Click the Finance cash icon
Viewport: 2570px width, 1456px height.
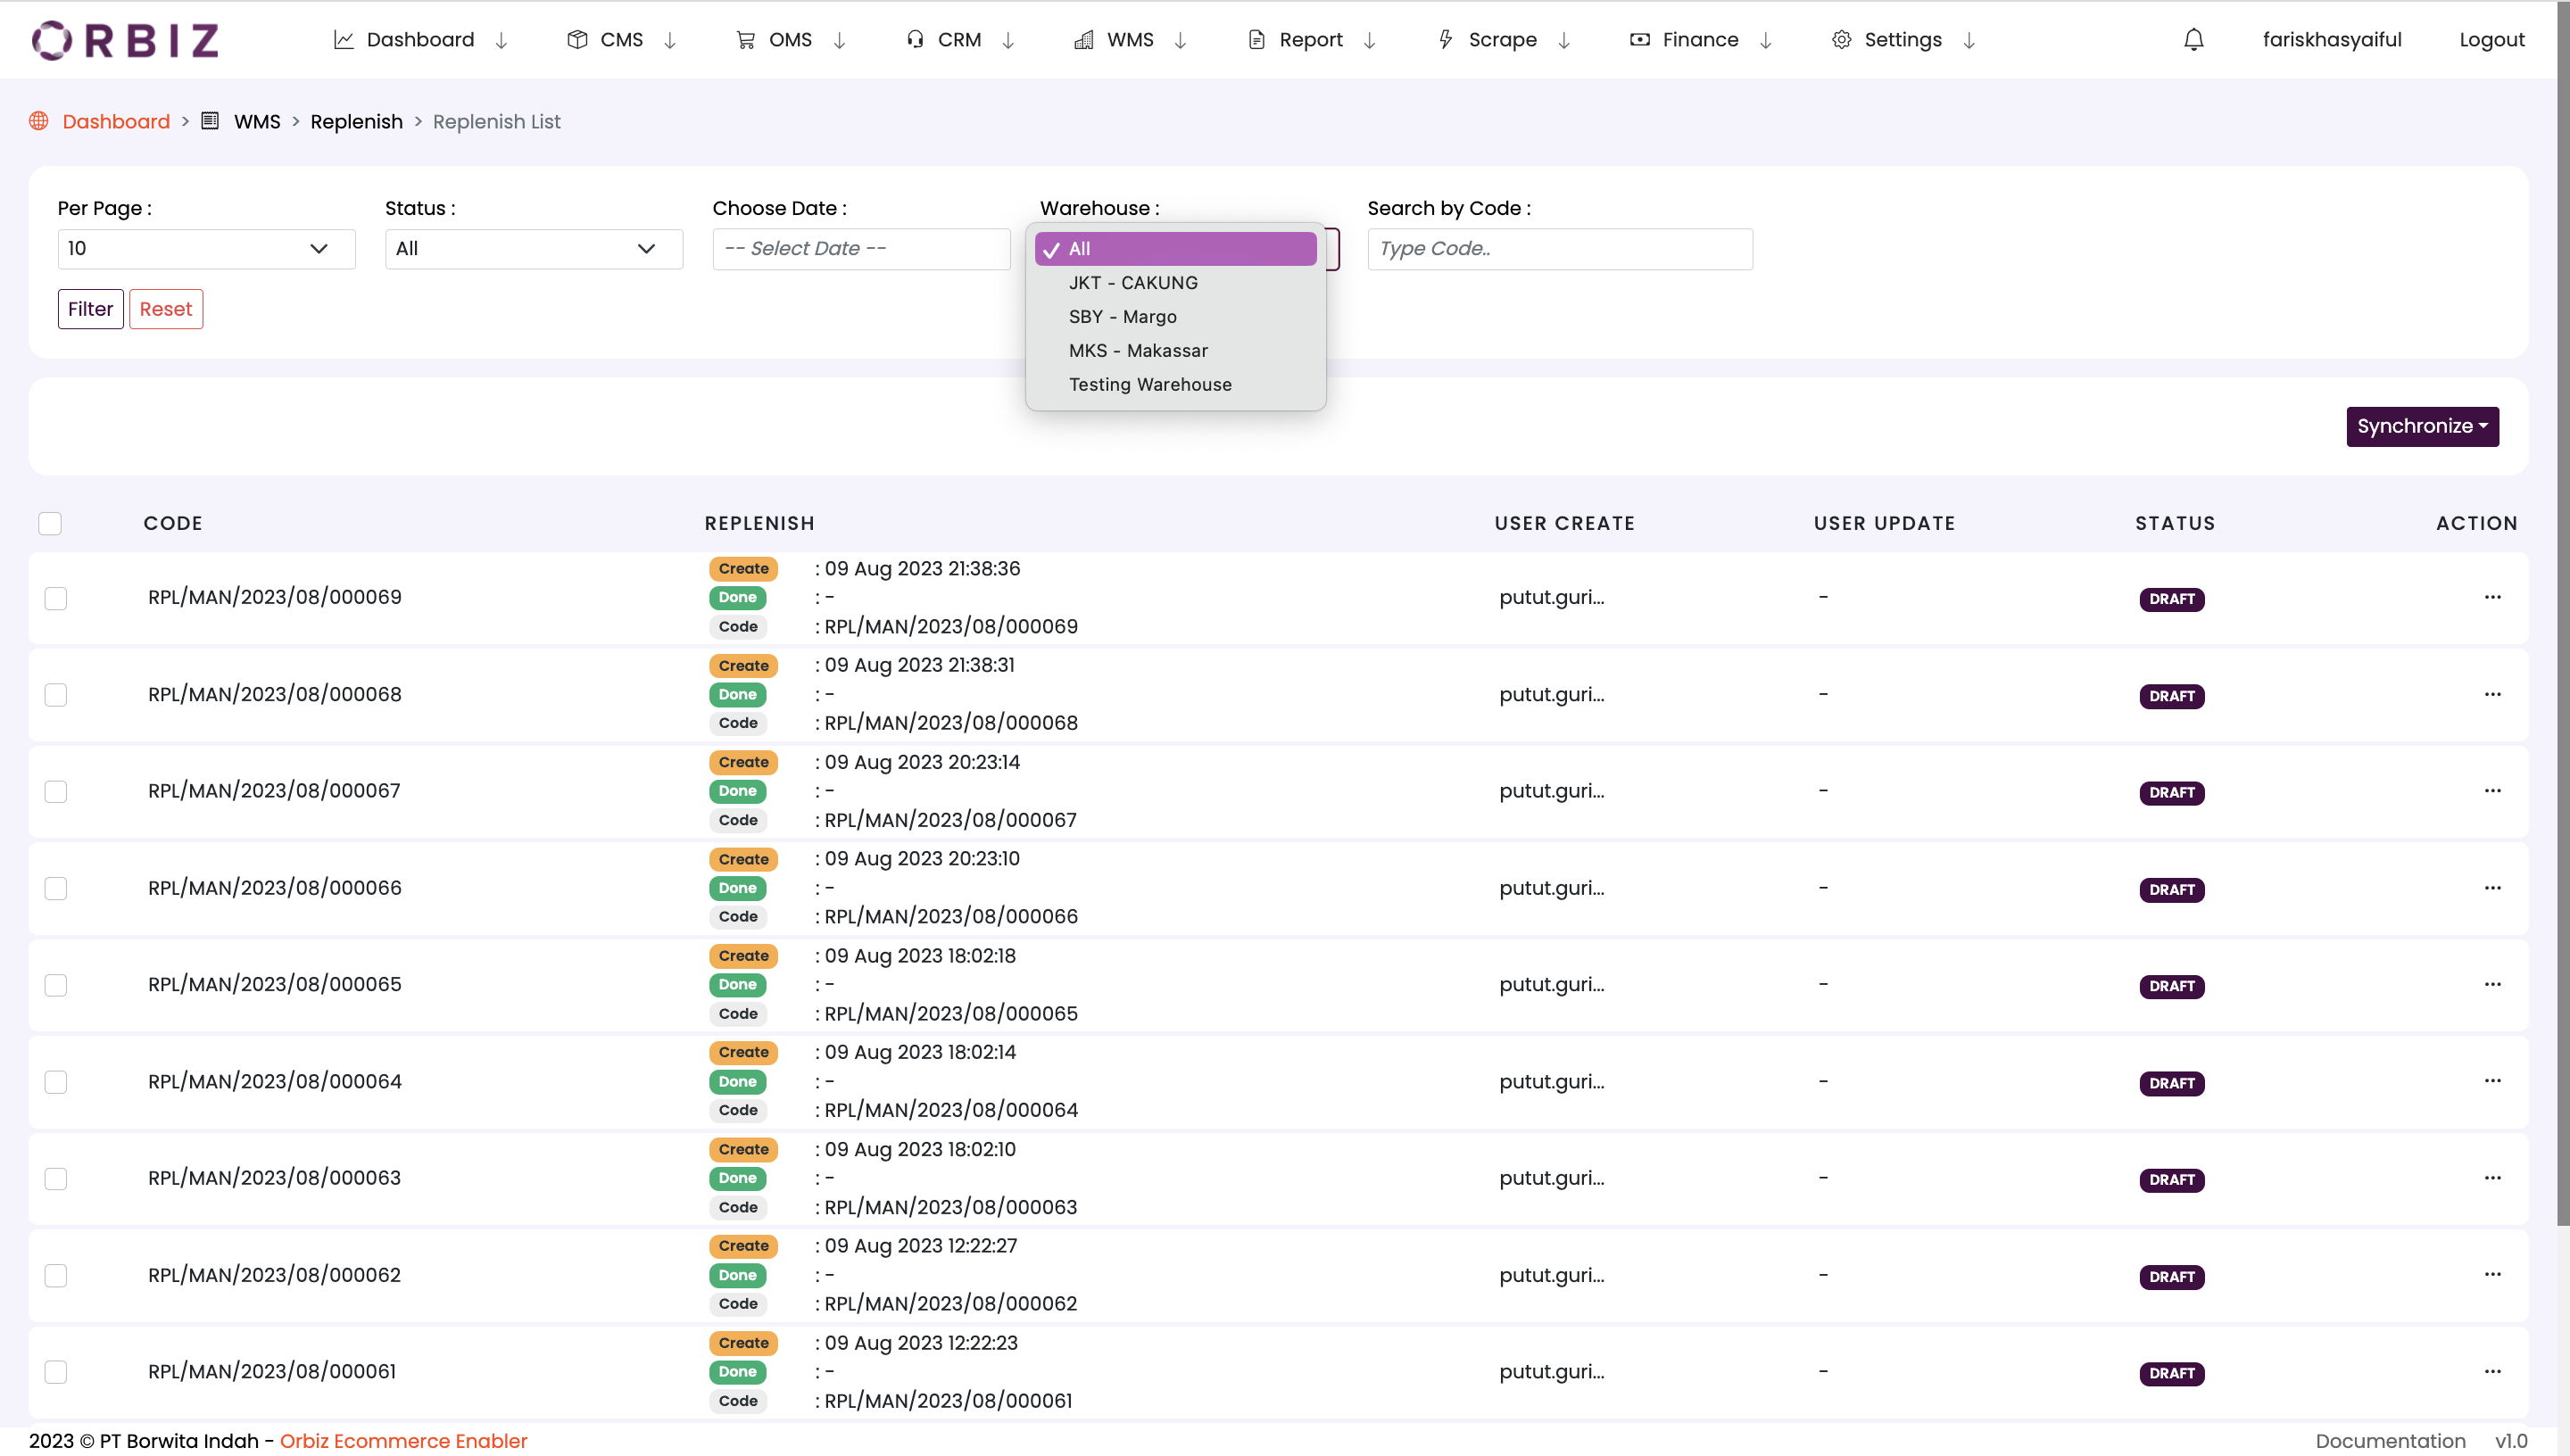(1639, 40)
